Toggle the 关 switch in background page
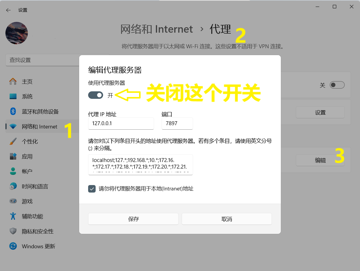This screenshot has height=271, width=360. point(337,85)
